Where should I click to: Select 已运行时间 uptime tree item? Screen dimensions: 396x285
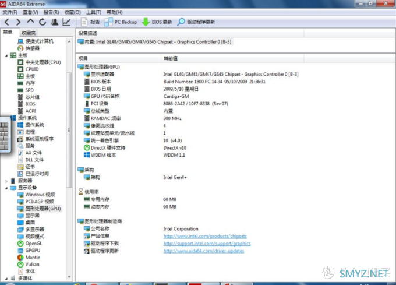(x=33, y=174)
